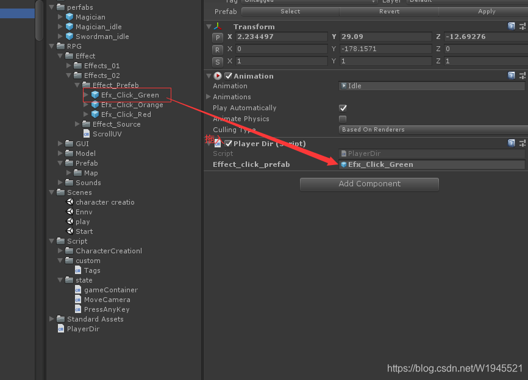This screenshot has height=380, width=528.
Task: Click the Position P button in Transform
Action: (x=218, y=38)
